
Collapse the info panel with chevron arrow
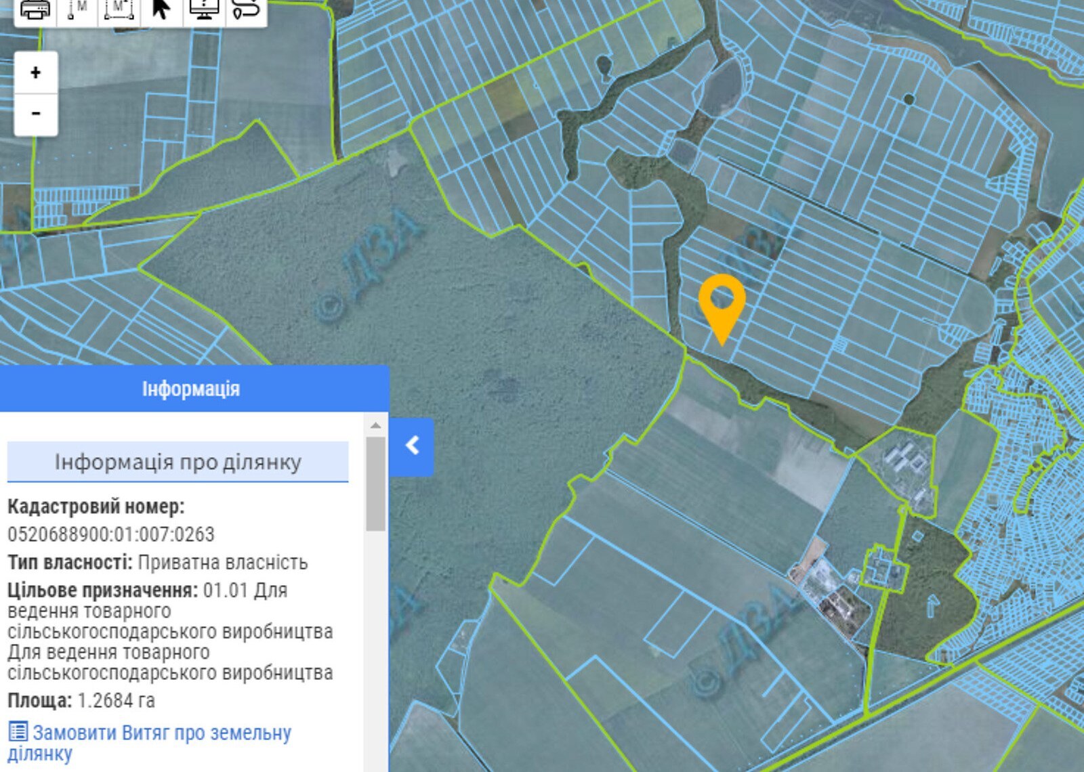coord(412,446)
